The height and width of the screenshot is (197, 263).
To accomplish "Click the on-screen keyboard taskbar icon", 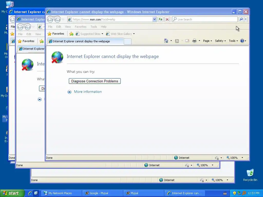I will tap(225, 193).
